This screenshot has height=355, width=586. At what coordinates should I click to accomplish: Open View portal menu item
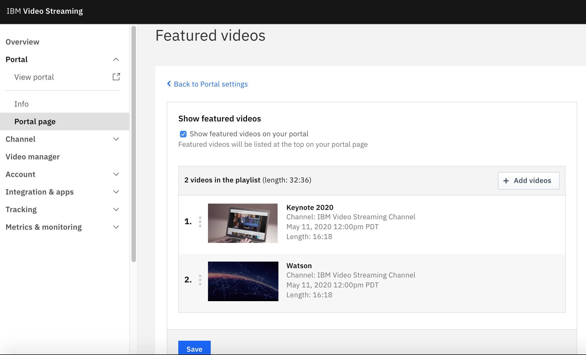click(x=34, y=77)
